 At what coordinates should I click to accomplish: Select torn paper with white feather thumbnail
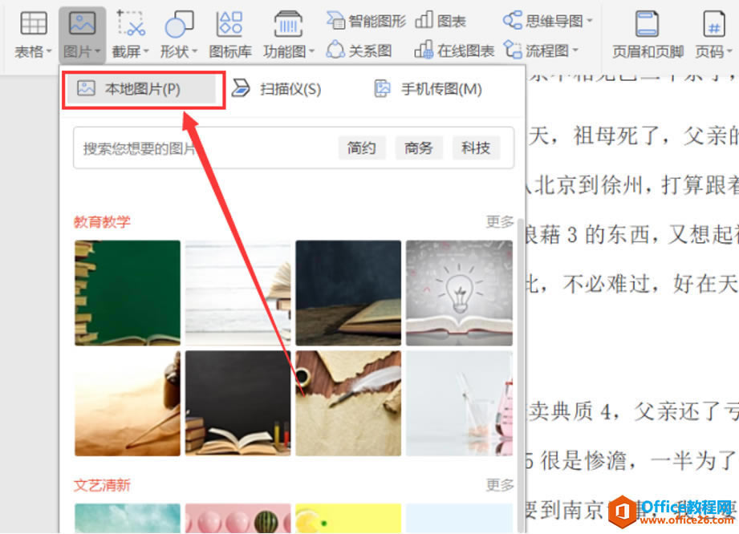pyautogui.click(x=348, y=403)
